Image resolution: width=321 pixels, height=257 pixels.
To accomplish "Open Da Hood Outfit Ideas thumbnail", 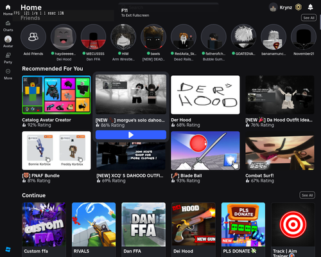I will pos(280,94).
